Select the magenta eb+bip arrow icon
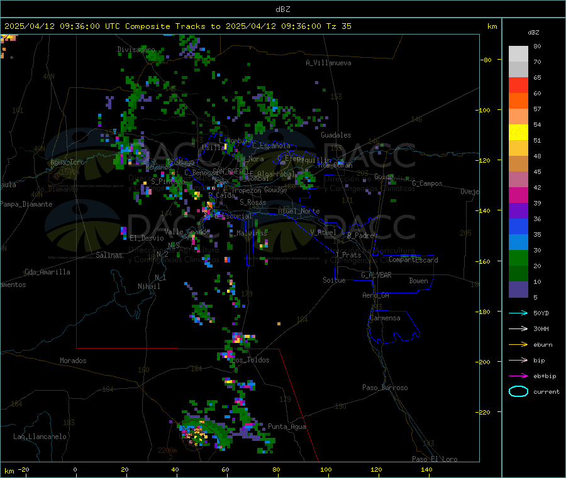Image resolution: width=566 pixels, height=478 pixels. tap(518, 376)
